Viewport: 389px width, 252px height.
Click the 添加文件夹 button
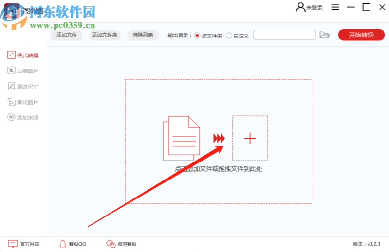click(105, 35)
